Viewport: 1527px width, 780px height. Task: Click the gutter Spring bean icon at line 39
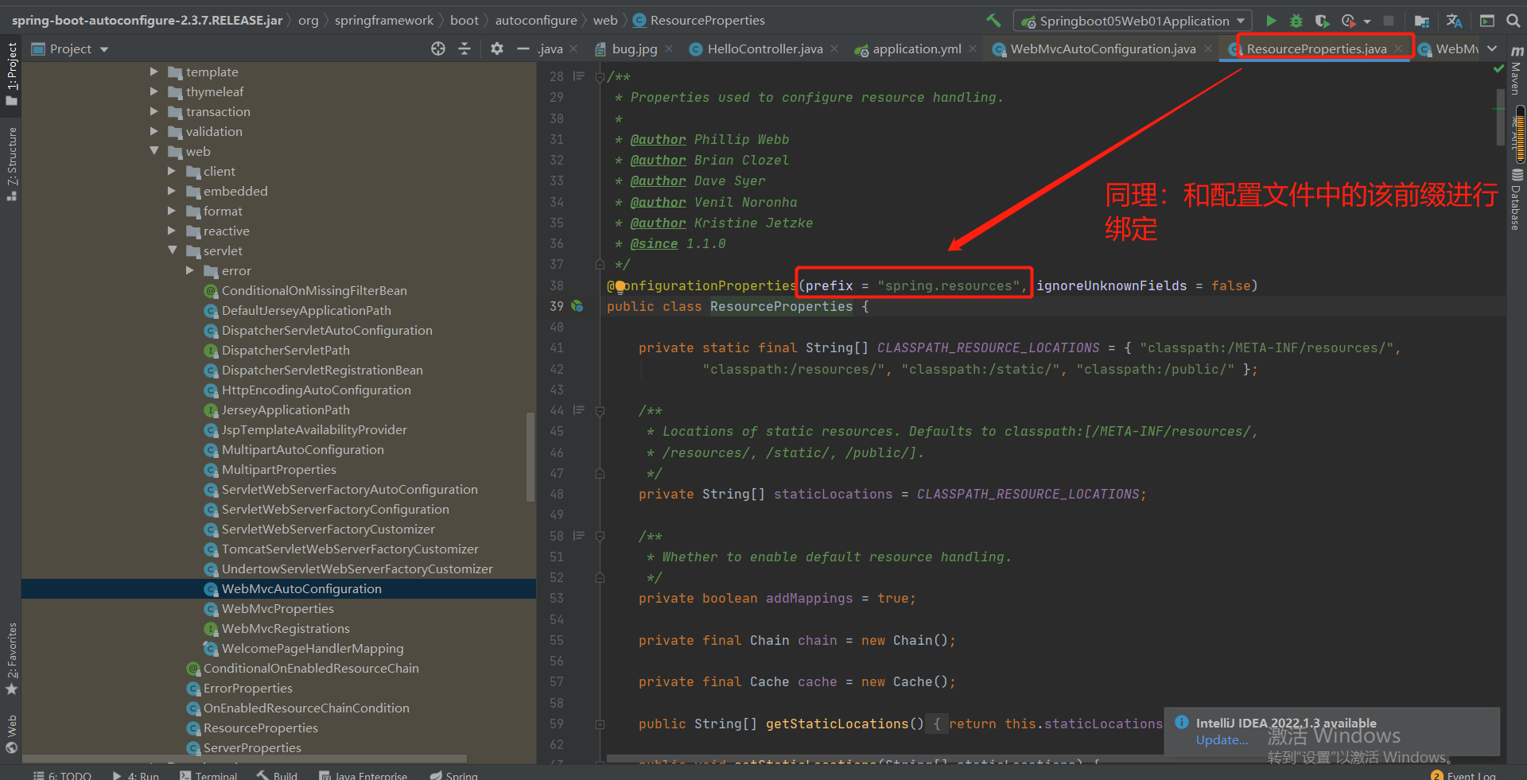tap(577, 306)
